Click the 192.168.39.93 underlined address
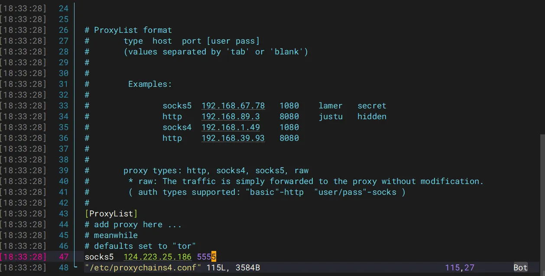The image size is (545, 276). click(233, 138)
